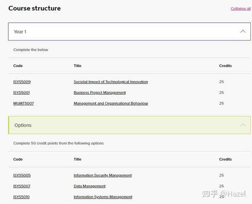Image resolution: width=252 pixels, height=204 pixels.
Task: Open Business Project Management course title
Action: [100, 92]
